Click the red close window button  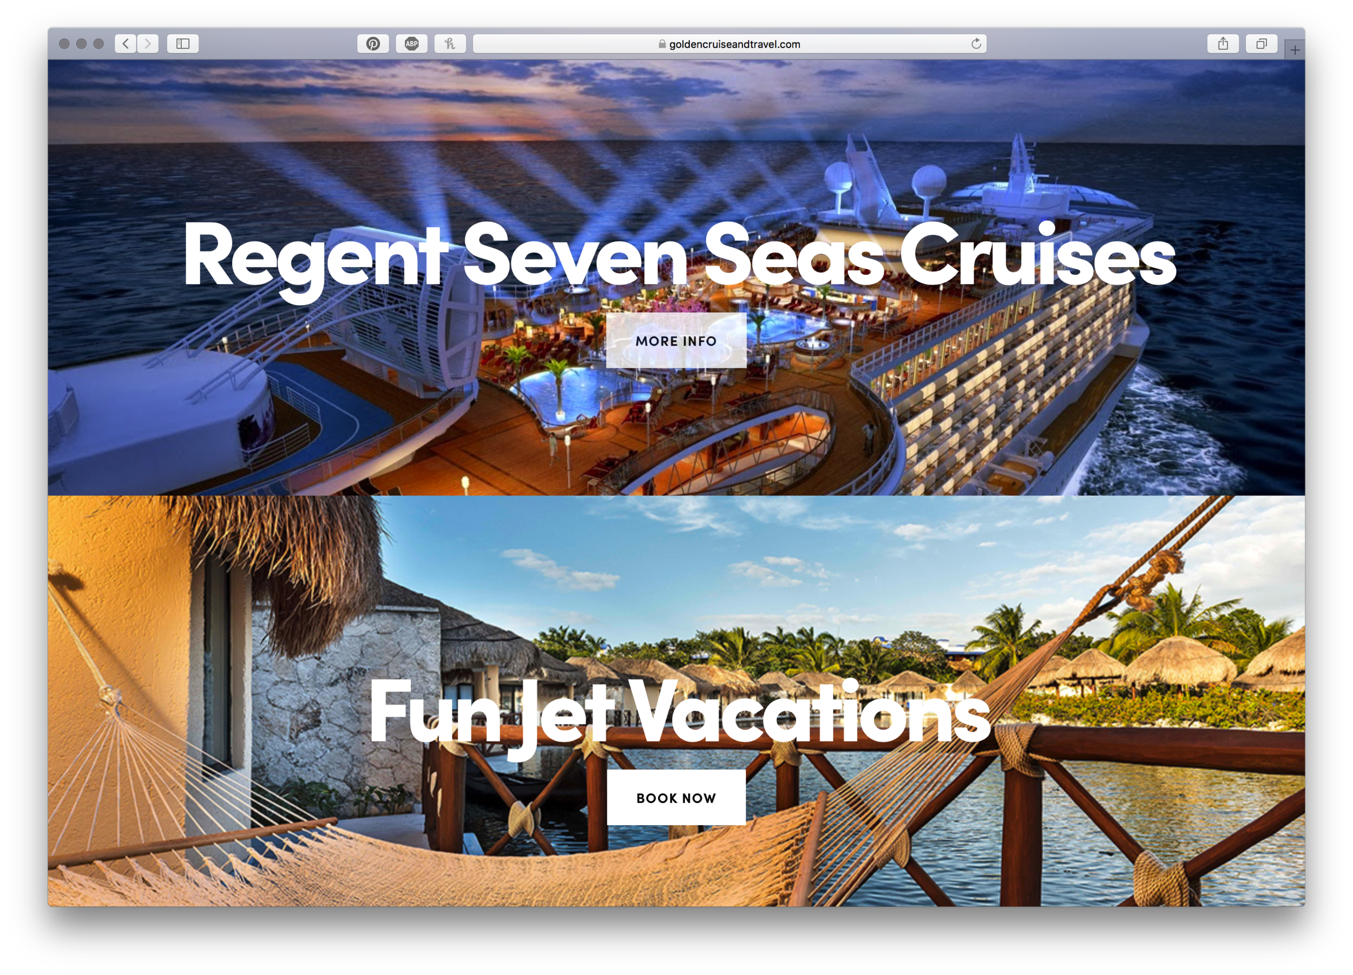click(64, 43)
